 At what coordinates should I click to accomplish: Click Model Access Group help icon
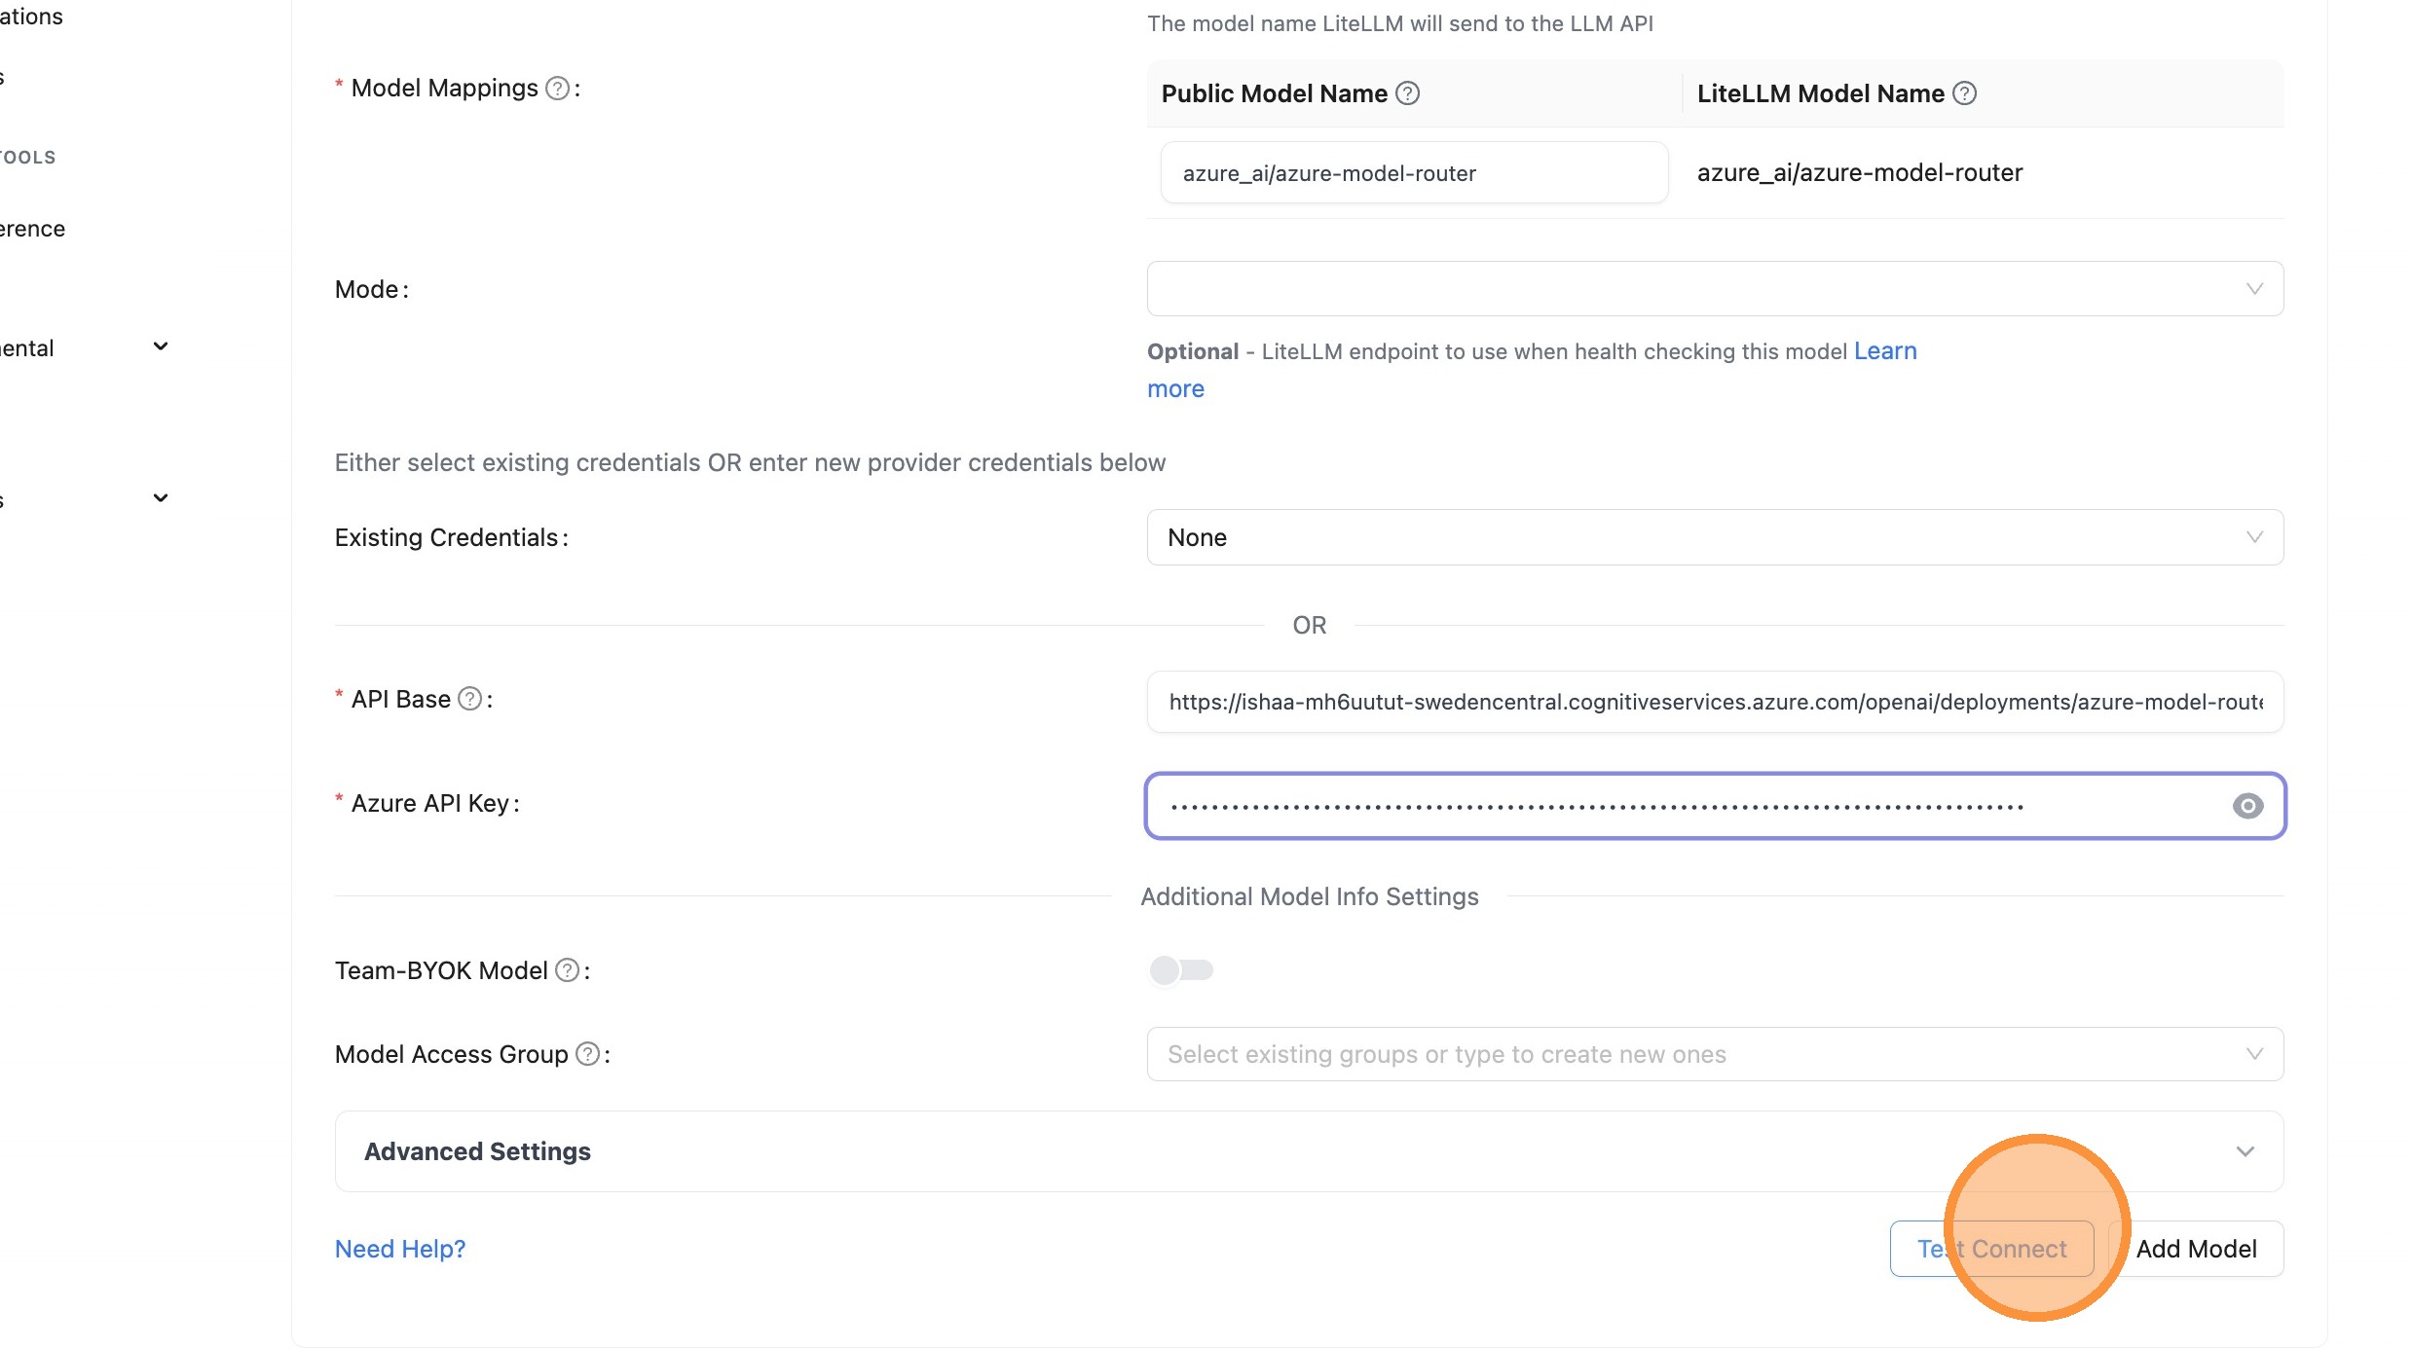587,1054
